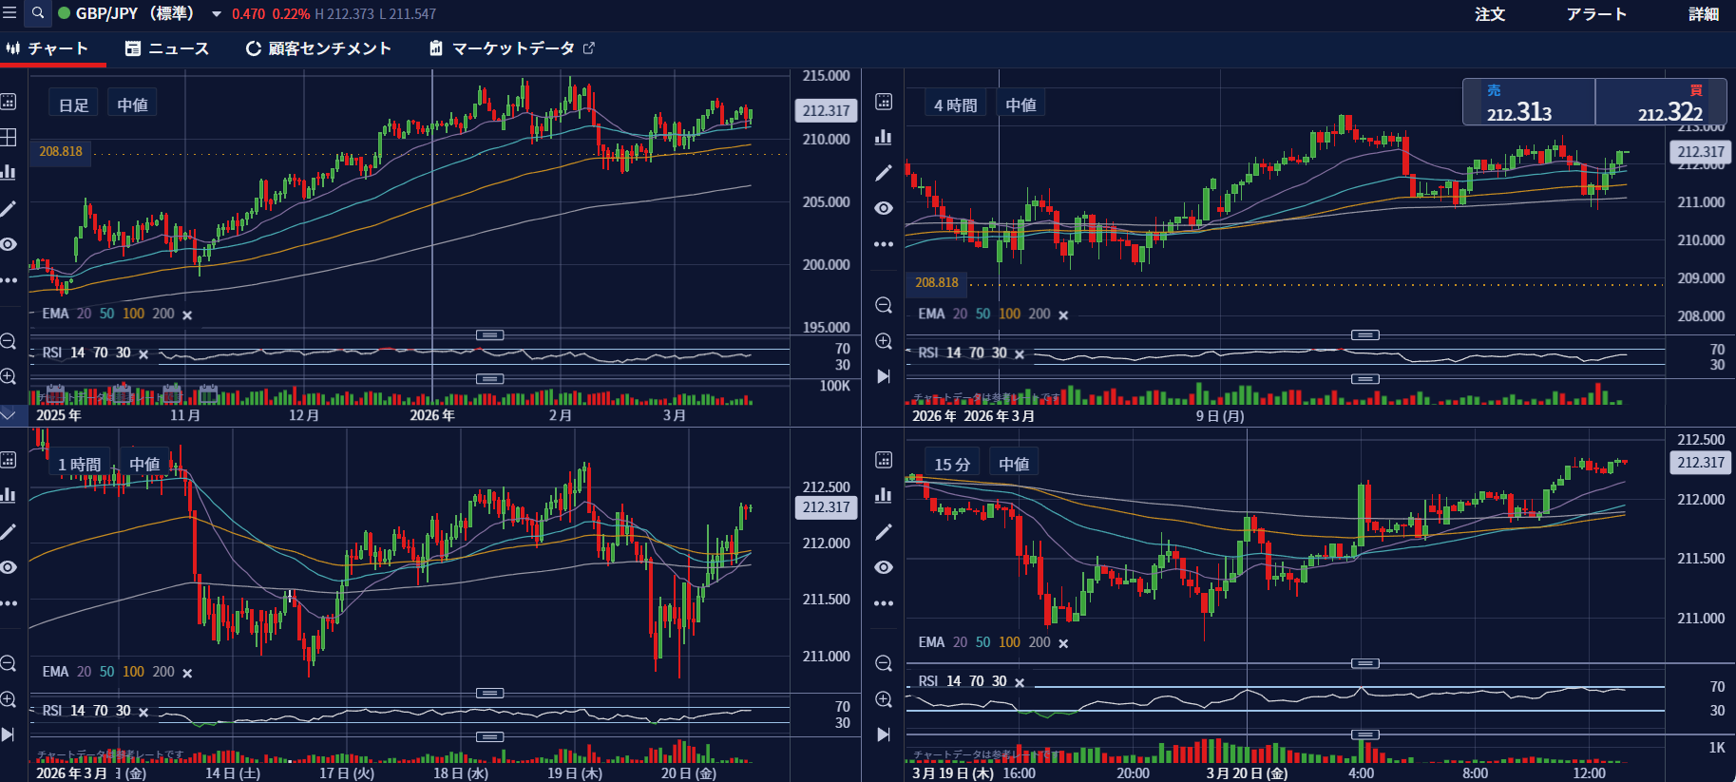This screenshot has height=782, width=1736.
Task: Toggle the eye visibility icon on the 15分 chart
Action: pos(884,567)
